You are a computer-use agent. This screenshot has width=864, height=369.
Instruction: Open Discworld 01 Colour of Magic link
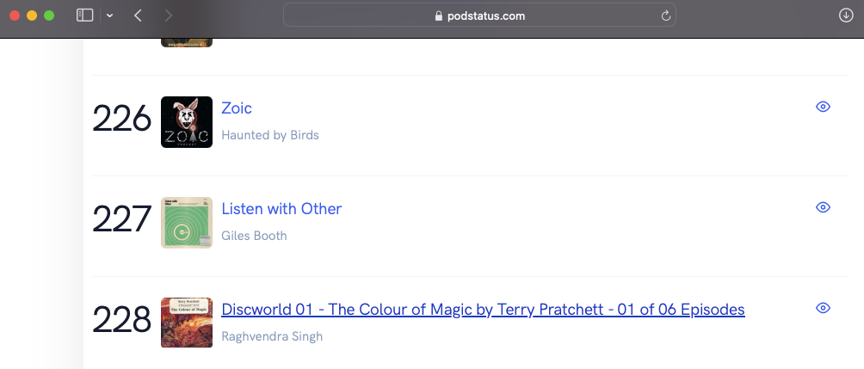point(483,310)
